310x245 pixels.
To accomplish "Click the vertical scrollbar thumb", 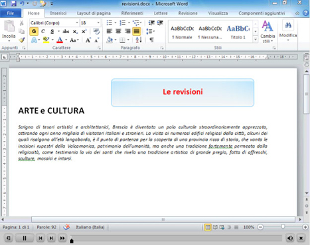I will pos(307,94).
